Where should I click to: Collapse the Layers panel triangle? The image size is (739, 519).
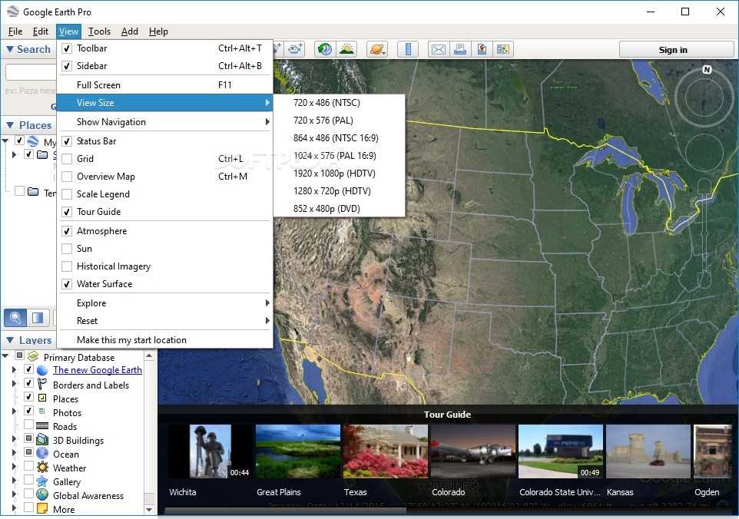click(10, 340)
